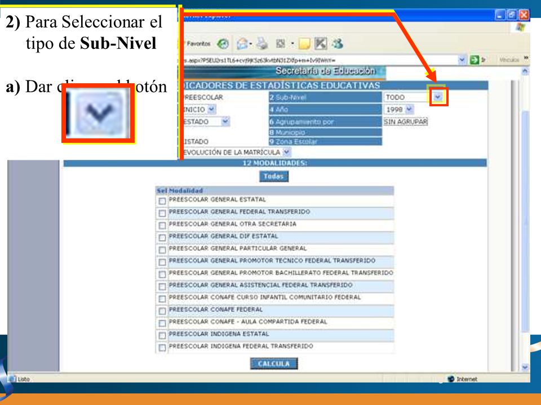Click the small Edit page icon in toolbar
This screenshot has width=541, height=405.
(x=281, y=44)
